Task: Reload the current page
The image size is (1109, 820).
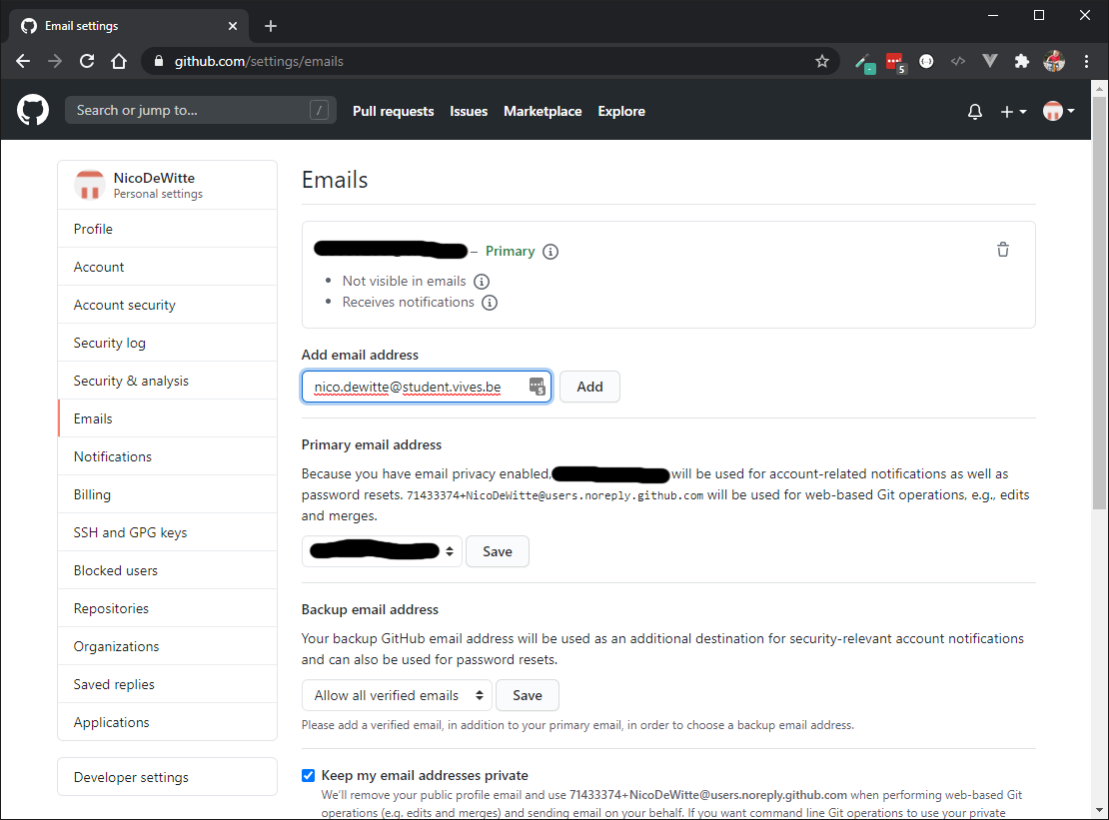Action: coord(87,62)
